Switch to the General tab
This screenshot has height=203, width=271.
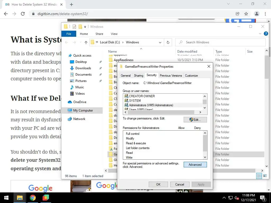coord(126,76)
